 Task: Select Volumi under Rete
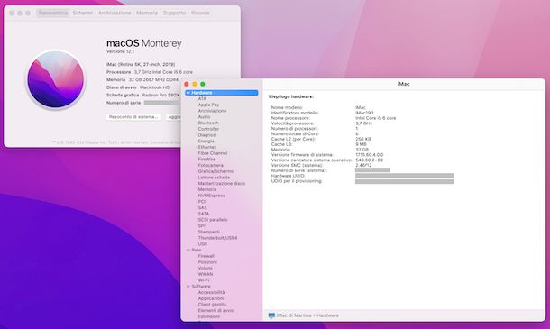(206, 269)
